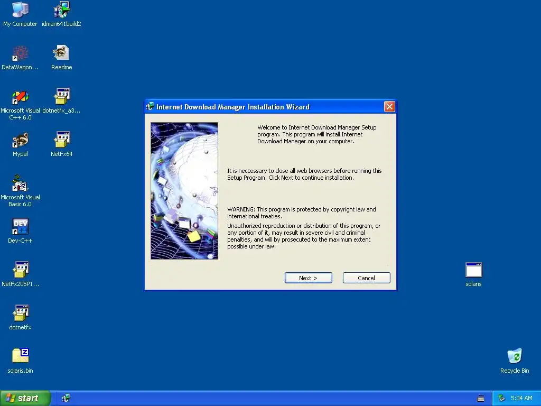Click the wizard globe artwork image
Image resolution: width=541 pixels, height=406 pixels.
184,190
